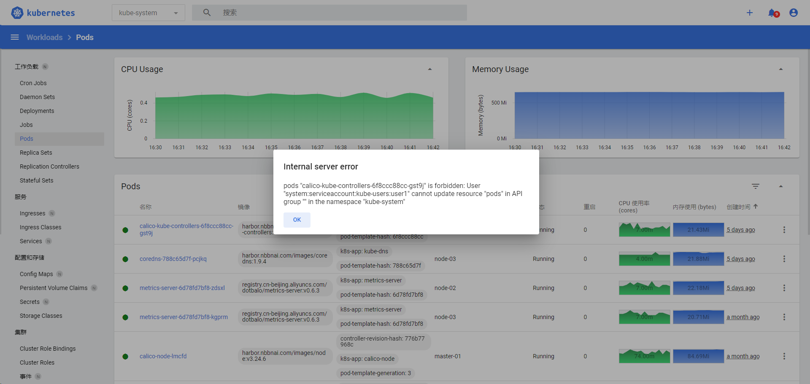Open pod coredns-788c65d7f-pcjkq

[x=173, y=259]
